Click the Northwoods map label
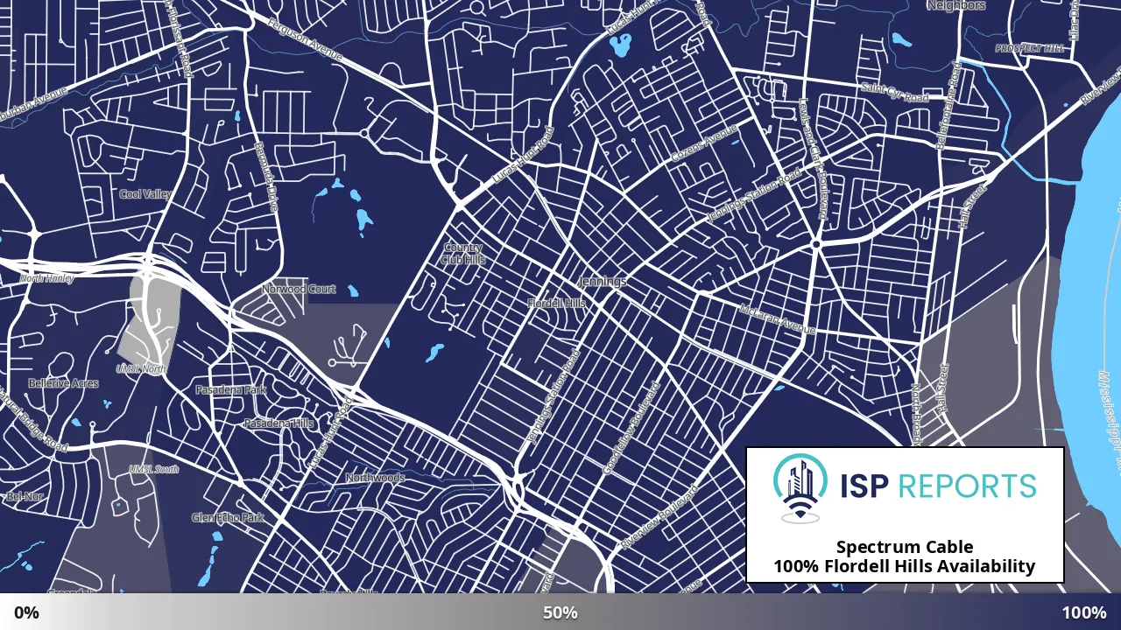 pos(375,478)
